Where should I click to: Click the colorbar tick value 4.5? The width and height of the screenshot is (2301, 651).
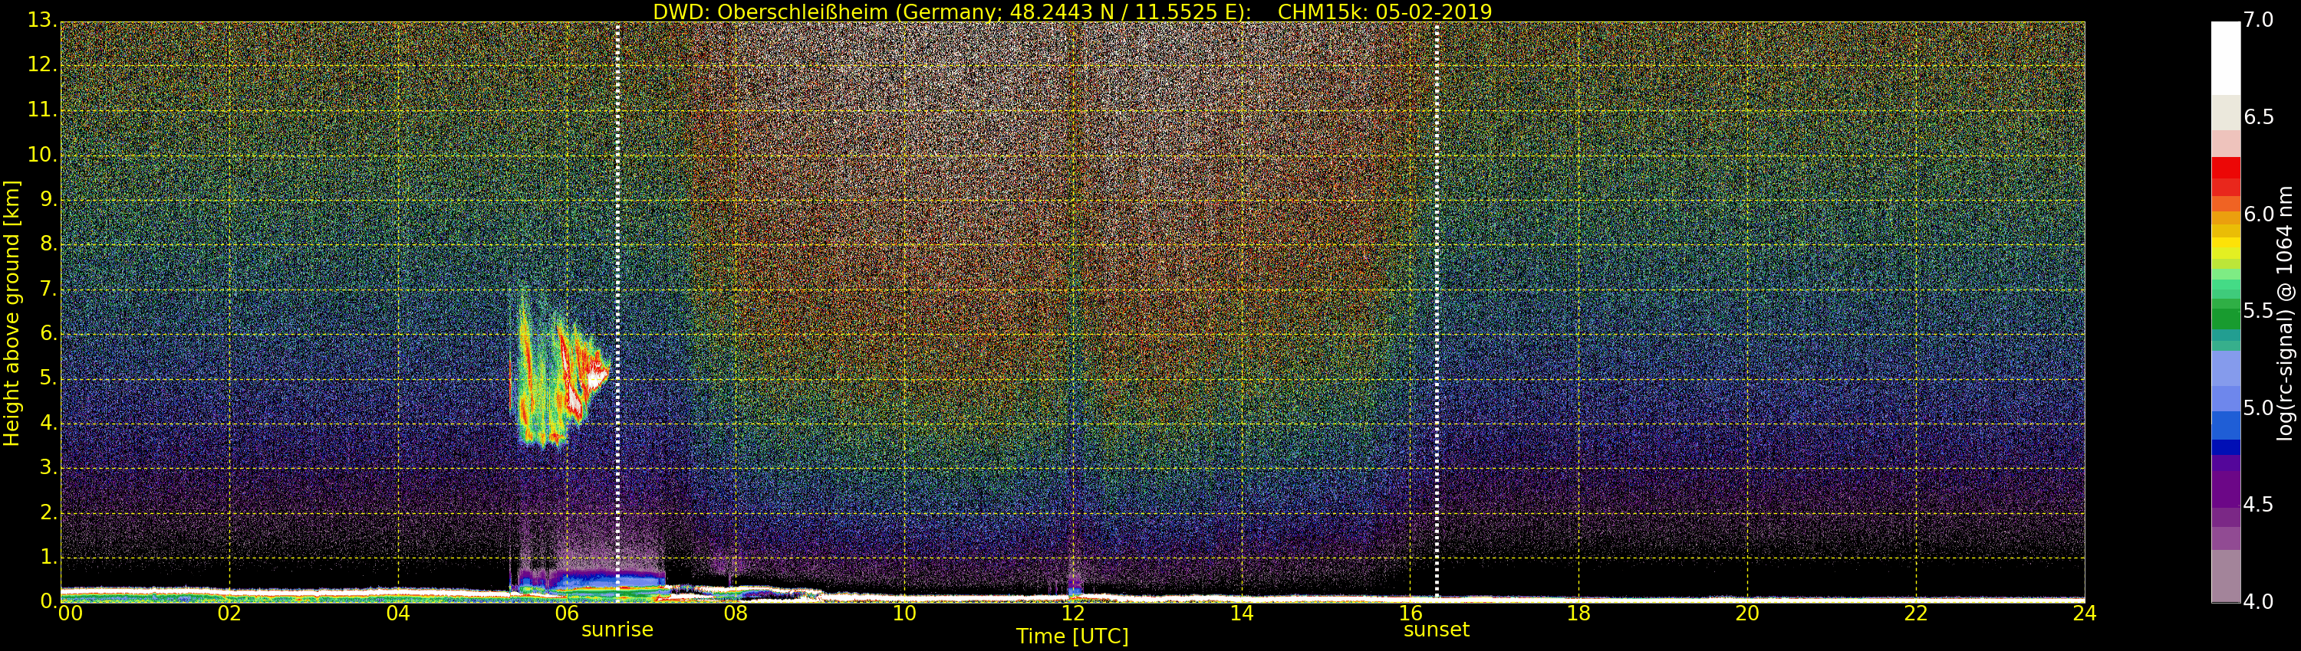2259,505
